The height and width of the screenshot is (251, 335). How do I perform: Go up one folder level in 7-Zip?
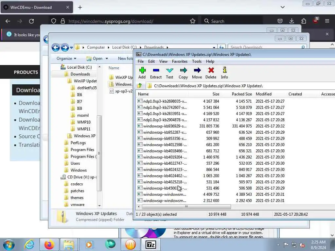pyautogui.click(x=140, y=86)
